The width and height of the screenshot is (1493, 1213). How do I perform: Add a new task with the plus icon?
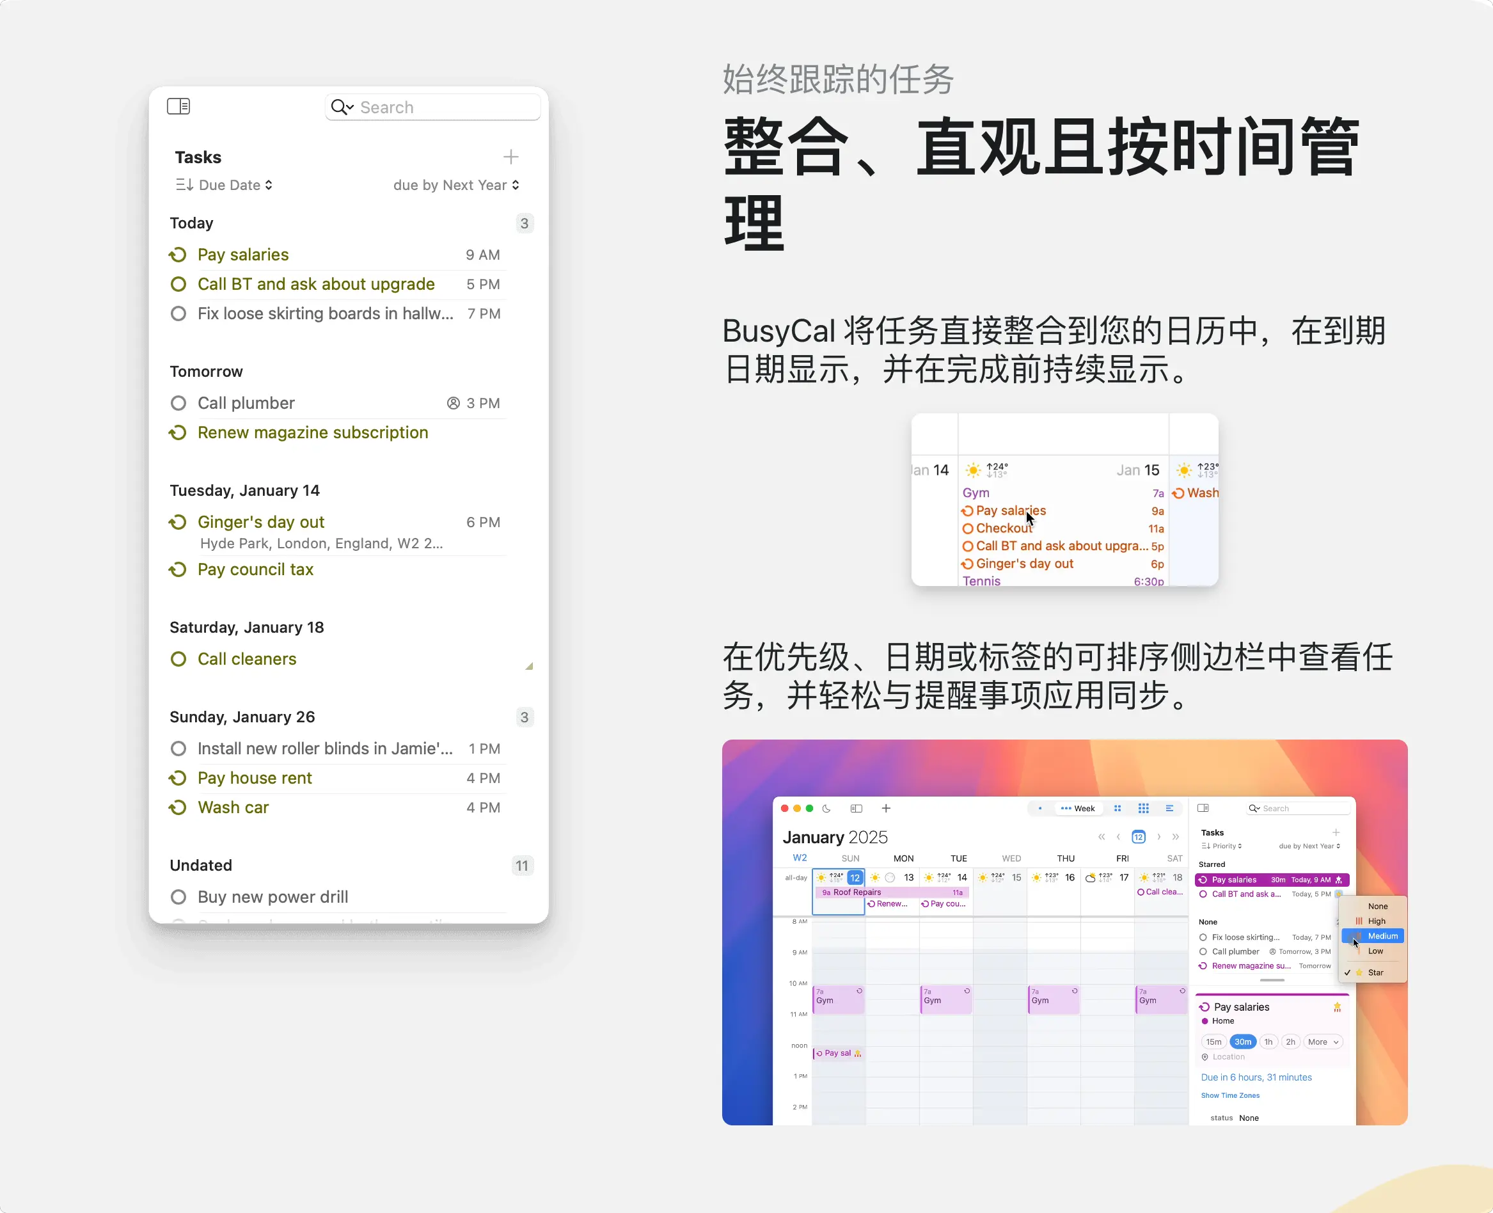pos(510,157)
